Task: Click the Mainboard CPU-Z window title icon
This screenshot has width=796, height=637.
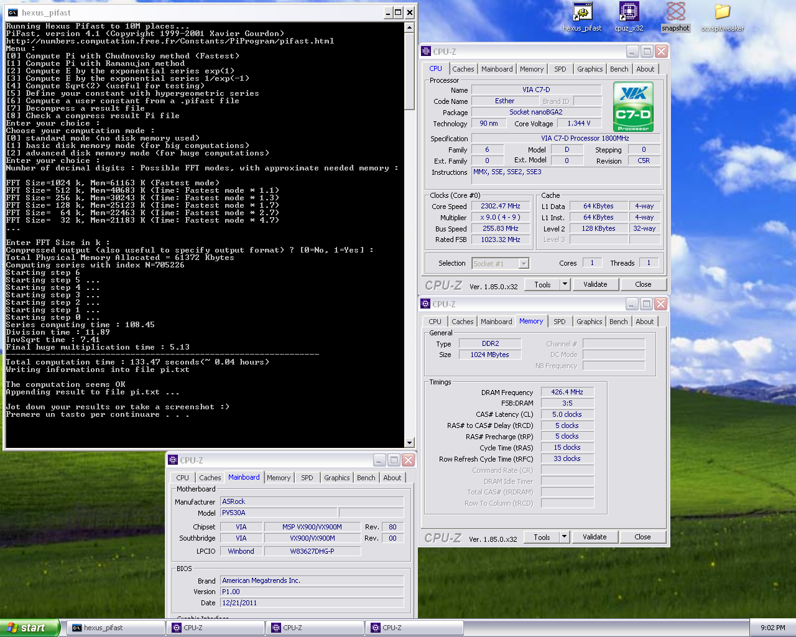Action: tap(174, 460)
